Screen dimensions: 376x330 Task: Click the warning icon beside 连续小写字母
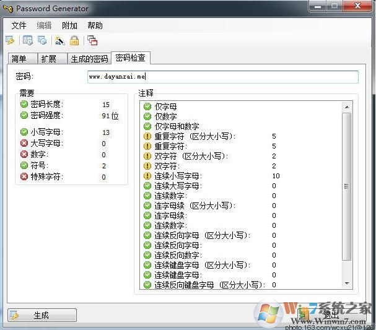[x=147, y=176]
